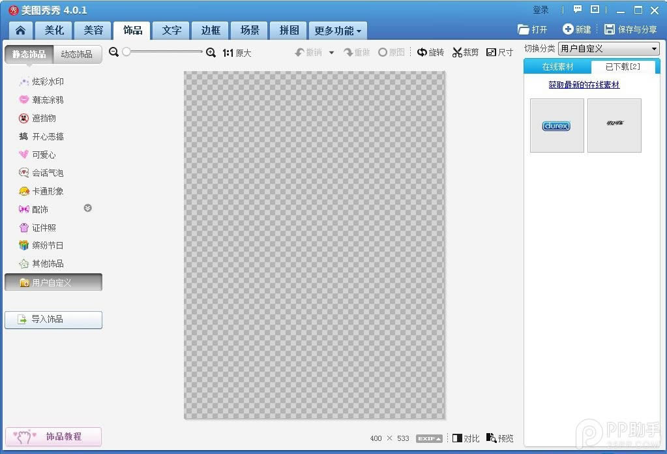Screen dimensions: 667x454
Task: Select the 裁剪 crop scissors tool
Action: tap(466, 52)
